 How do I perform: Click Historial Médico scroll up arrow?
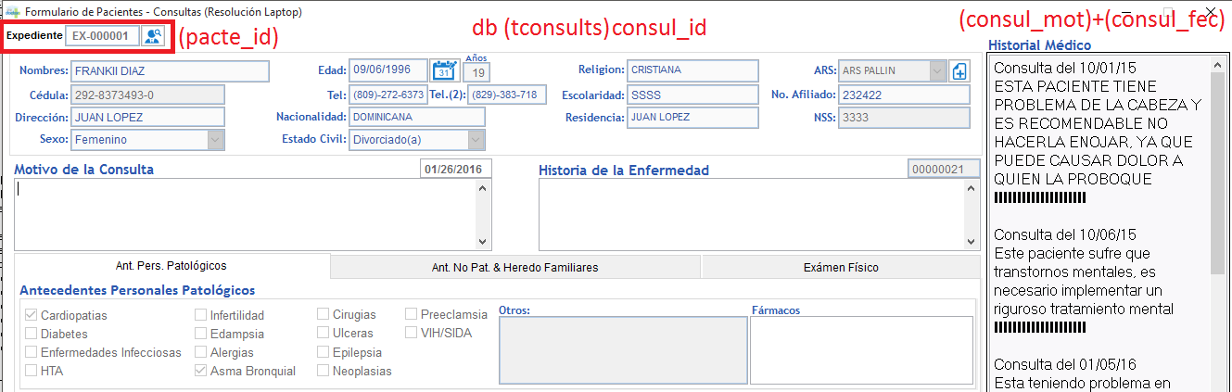tap(1217, 67)
